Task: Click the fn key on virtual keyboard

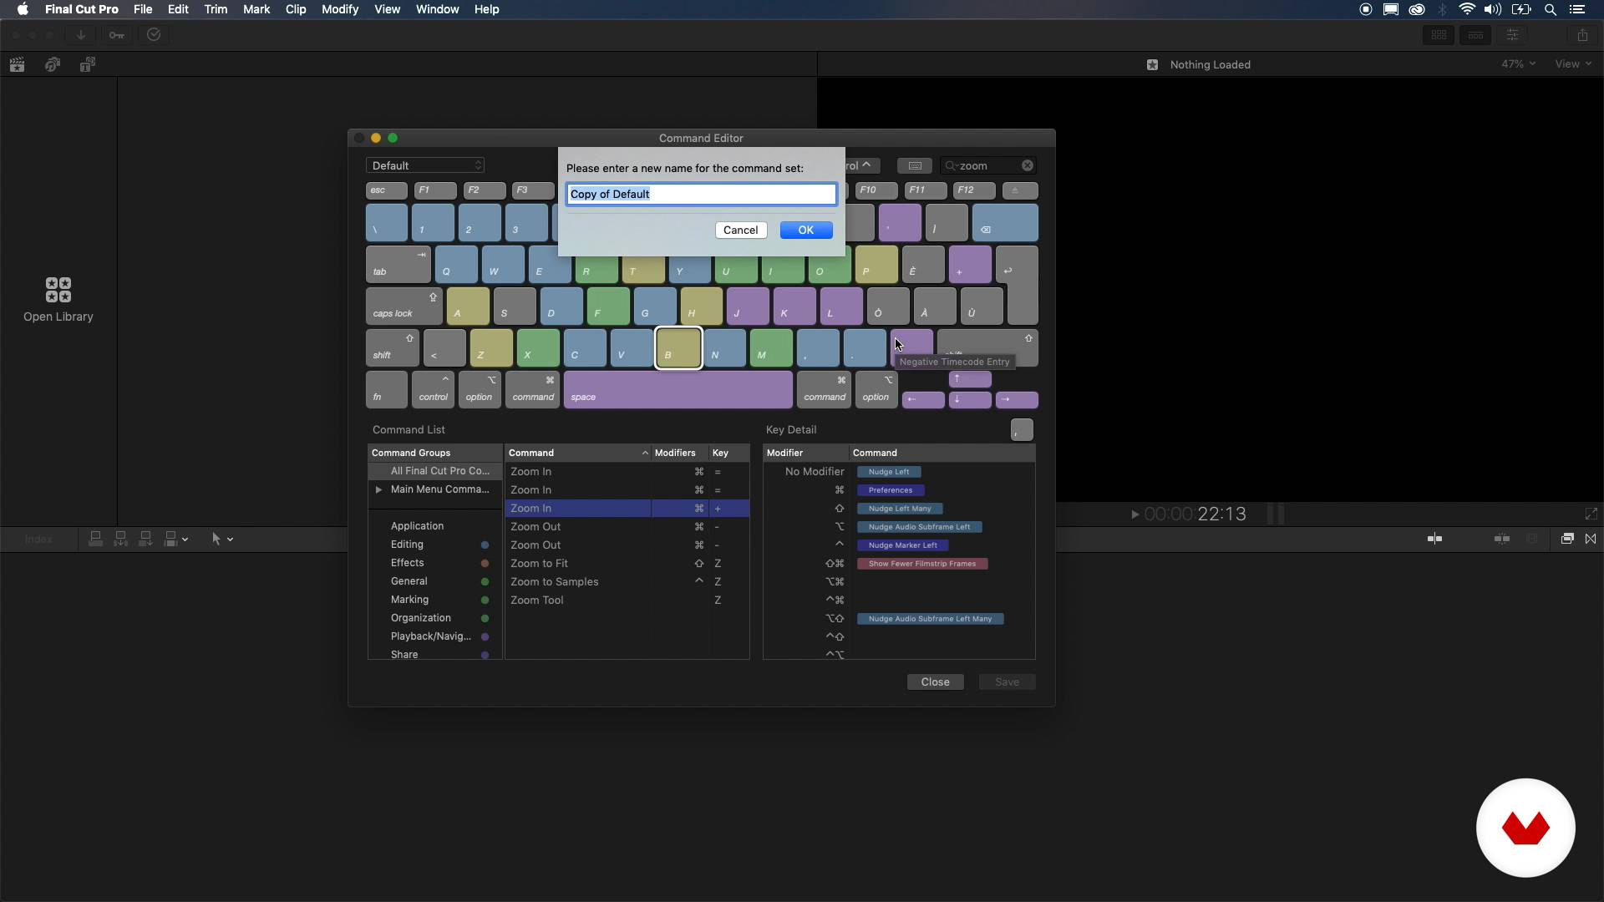Action: [387, 389]
